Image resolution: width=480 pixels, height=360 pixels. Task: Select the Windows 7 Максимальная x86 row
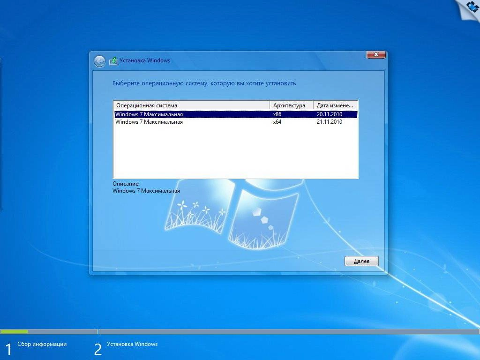point(187,114)
